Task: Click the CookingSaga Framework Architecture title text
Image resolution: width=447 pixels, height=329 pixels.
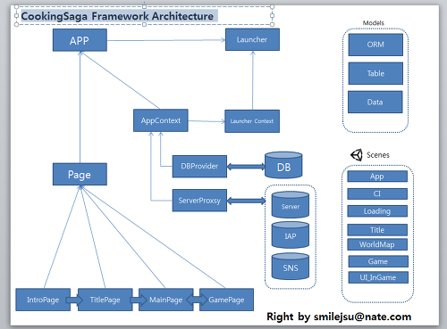Action: point(117,16)
